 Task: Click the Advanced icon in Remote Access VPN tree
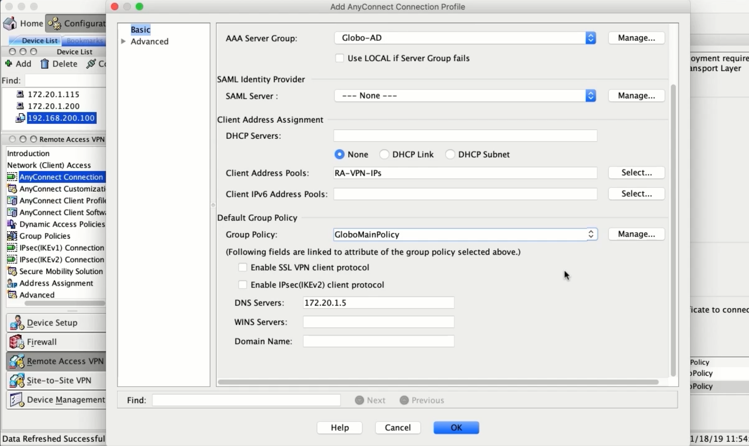(x=12, y=295)
